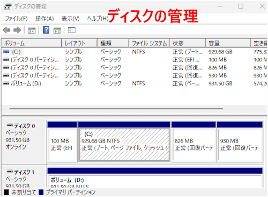Maximize the Disk Management window
Viewport: 268px width, 197px height.
tap(241, 6)
